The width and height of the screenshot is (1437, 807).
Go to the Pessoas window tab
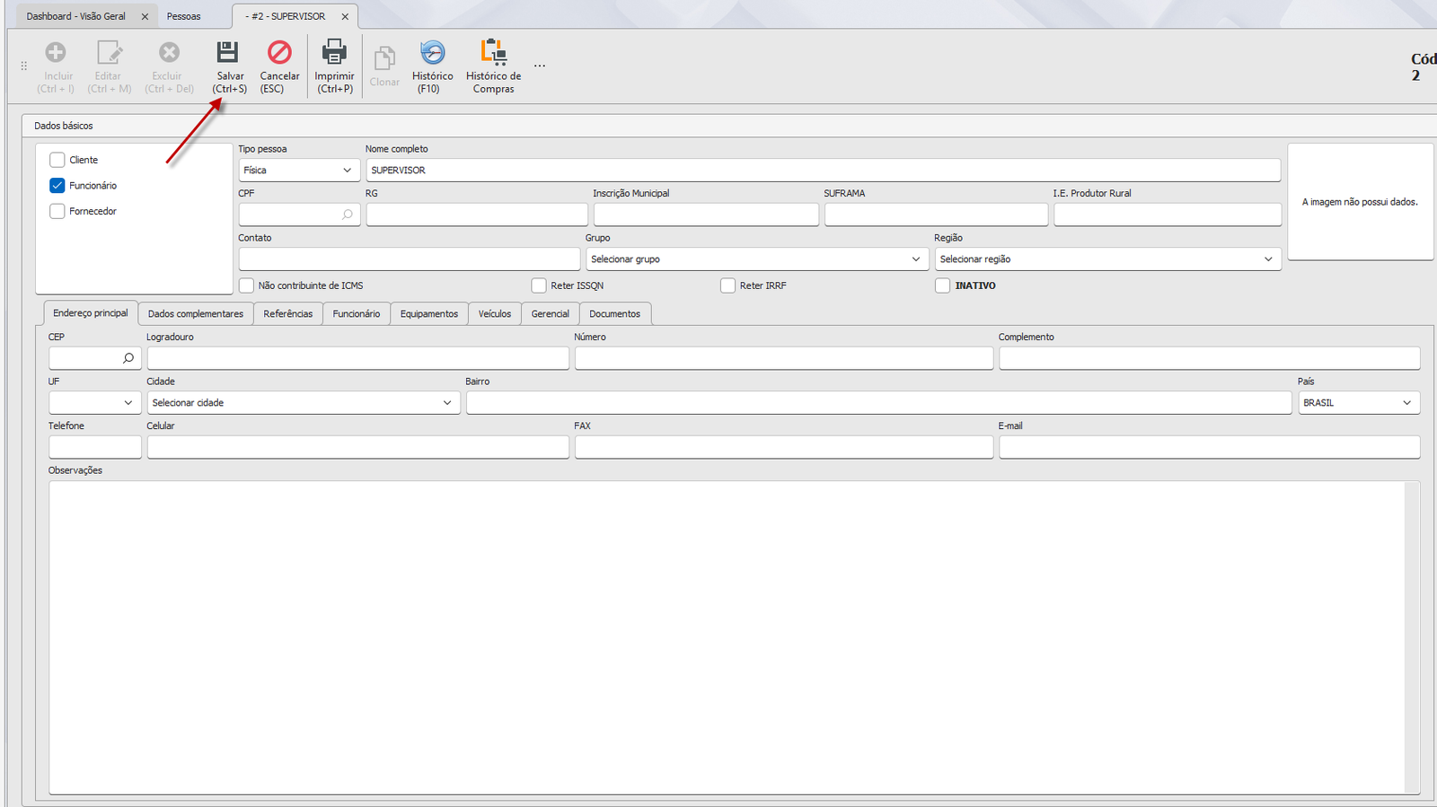[184, 16]
